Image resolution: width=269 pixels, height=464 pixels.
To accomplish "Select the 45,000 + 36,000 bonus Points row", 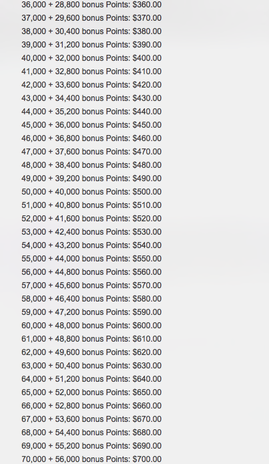I will 91,125.
